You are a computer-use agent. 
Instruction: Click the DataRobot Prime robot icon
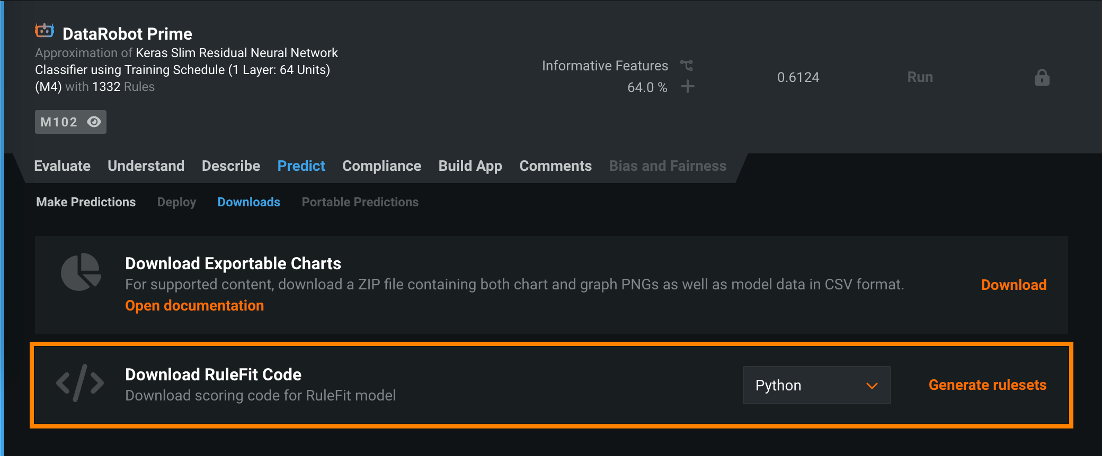(x=45, y=31)
